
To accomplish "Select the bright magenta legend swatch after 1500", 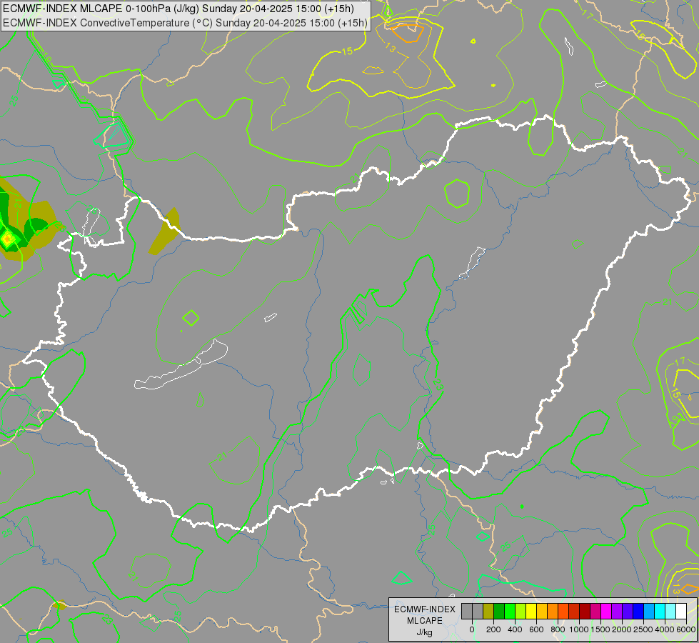I will point(606,611).
